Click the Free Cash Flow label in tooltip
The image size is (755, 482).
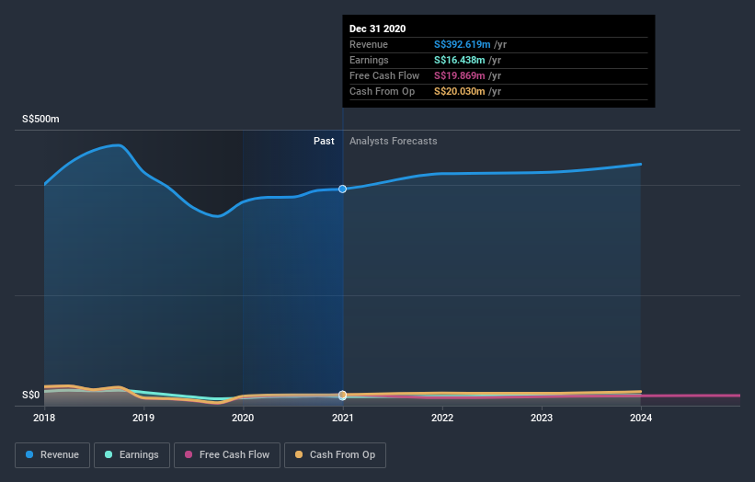[384, 75]
